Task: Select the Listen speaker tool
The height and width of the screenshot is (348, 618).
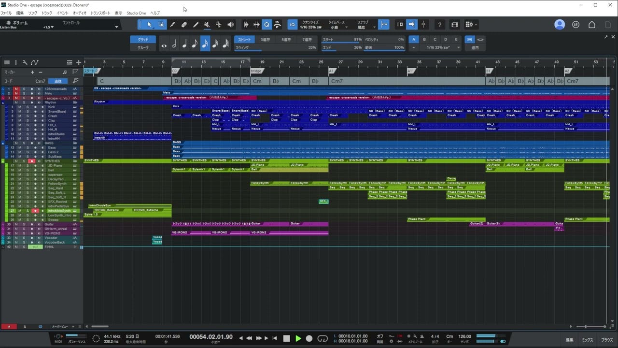Action: pos(230,25)
